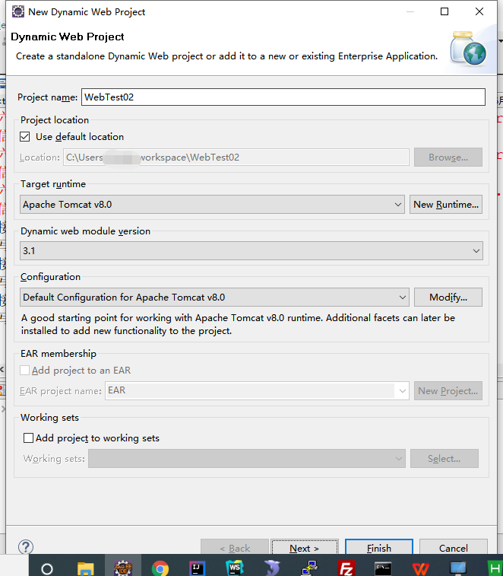Open the Target runtime dropdown

(x=212, y=204)
